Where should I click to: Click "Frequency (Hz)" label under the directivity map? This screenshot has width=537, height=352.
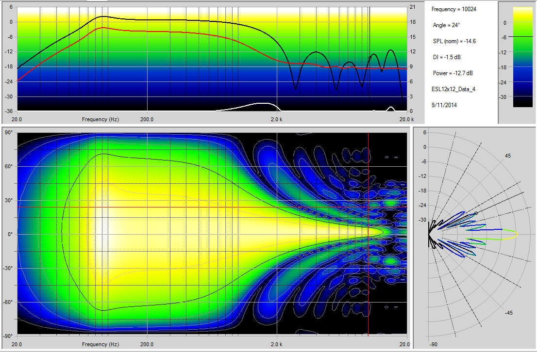coord(101,344)
